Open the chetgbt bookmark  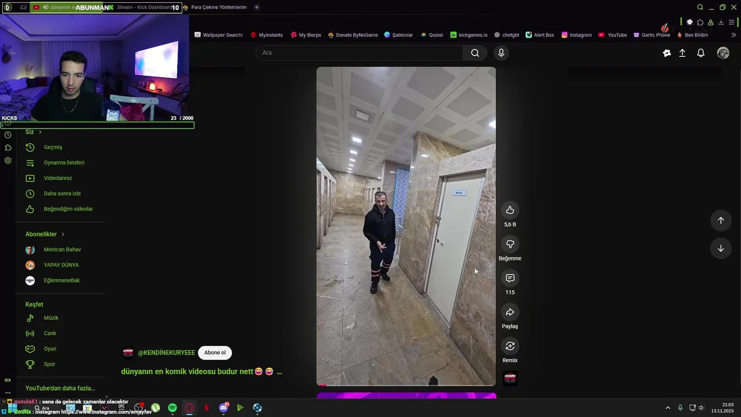point(507,35)
